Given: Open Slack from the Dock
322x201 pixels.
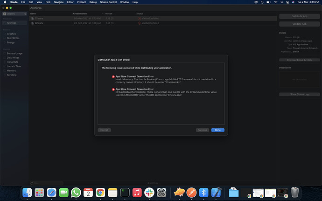Looking at the screenshot, I should click(149, 193).
